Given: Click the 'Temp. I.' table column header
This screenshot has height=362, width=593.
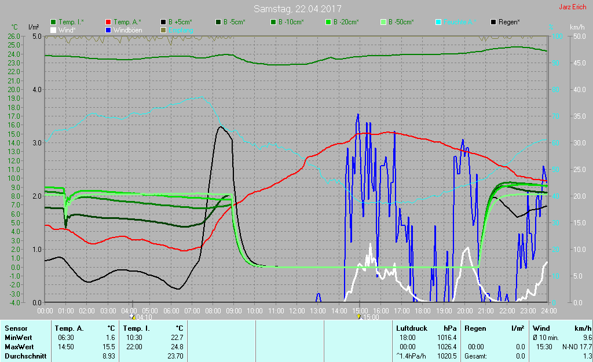Looking at the screenshot, I should point(137,328).
